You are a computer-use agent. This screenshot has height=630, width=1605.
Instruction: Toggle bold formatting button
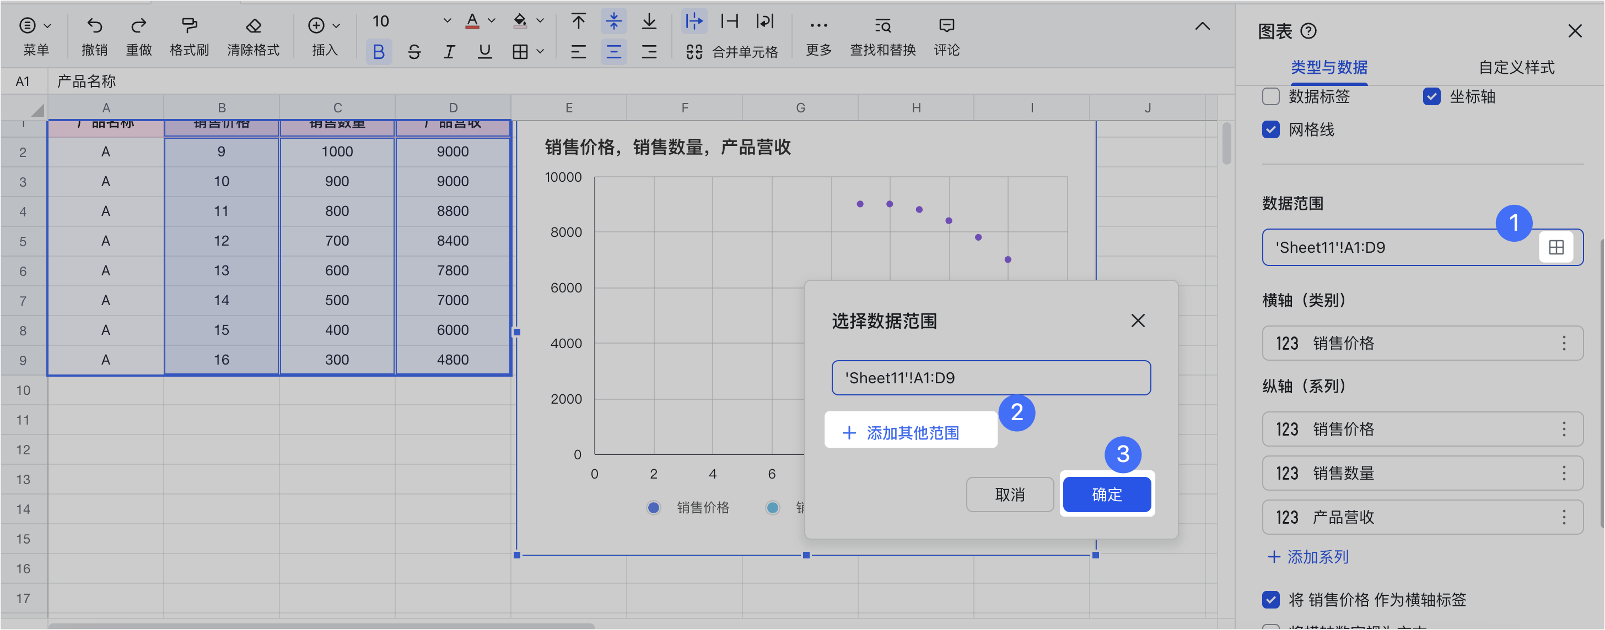coord(378,52)
